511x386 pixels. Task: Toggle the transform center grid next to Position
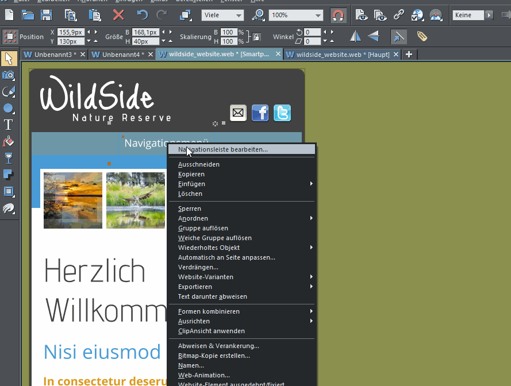[10, 37]
